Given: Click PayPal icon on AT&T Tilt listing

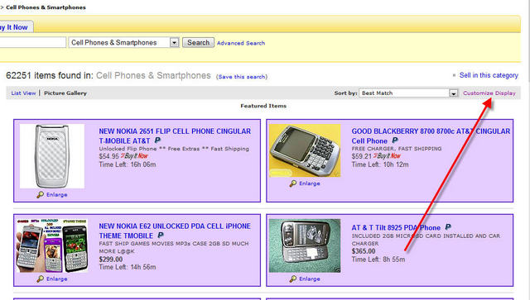Looking at the screenshot, I should click(x=448, y=227).
